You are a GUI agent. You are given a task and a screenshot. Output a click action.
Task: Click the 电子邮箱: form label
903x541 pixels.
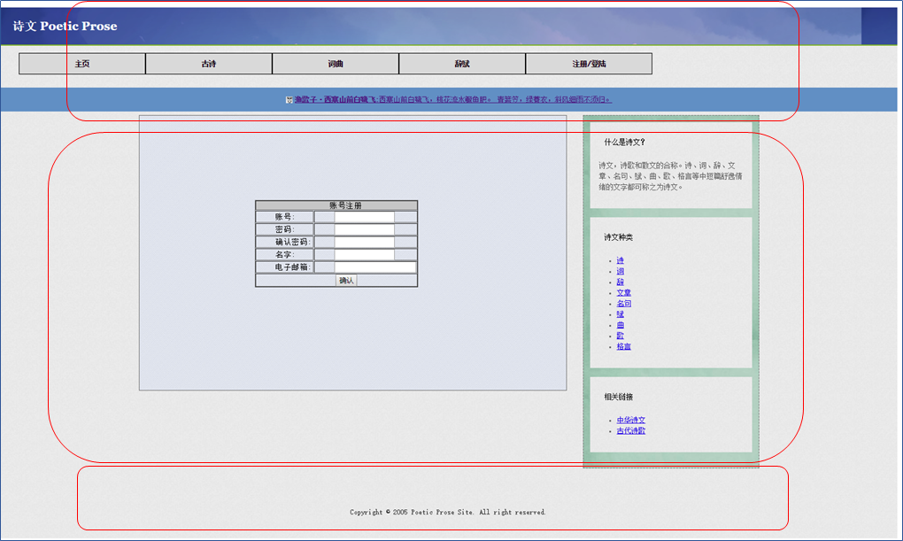[x=292, y=267]
